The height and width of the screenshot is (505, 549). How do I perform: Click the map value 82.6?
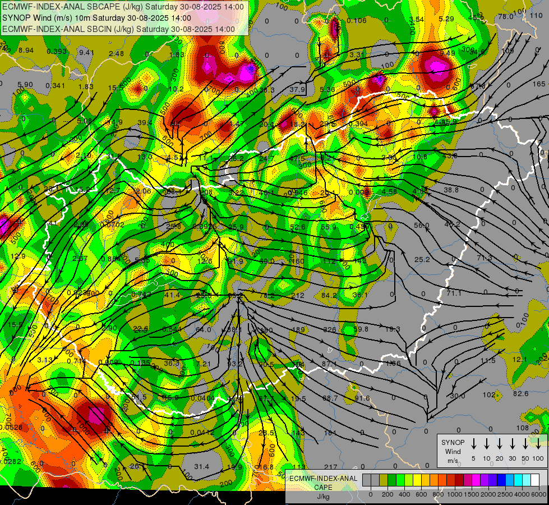coord(521,393)
